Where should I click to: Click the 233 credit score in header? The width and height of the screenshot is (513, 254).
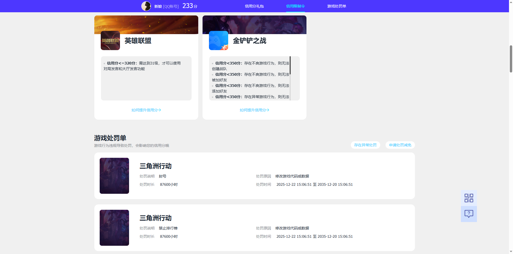pos(190,6)
